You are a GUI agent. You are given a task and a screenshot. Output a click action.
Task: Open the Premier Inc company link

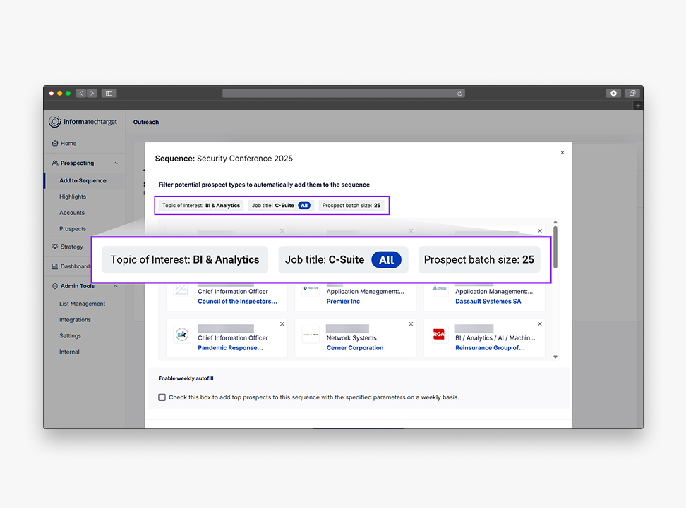[x=343, y=302]
